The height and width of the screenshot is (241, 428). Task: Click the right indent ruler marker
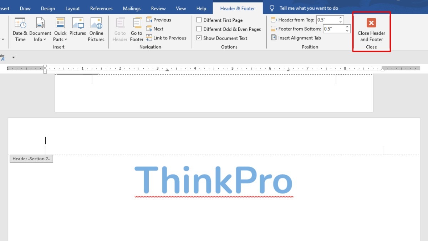click(x=382, y=69)
